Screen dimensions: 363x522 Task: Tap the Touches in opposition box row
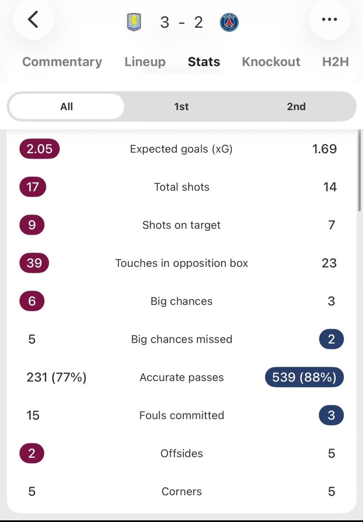182,263
